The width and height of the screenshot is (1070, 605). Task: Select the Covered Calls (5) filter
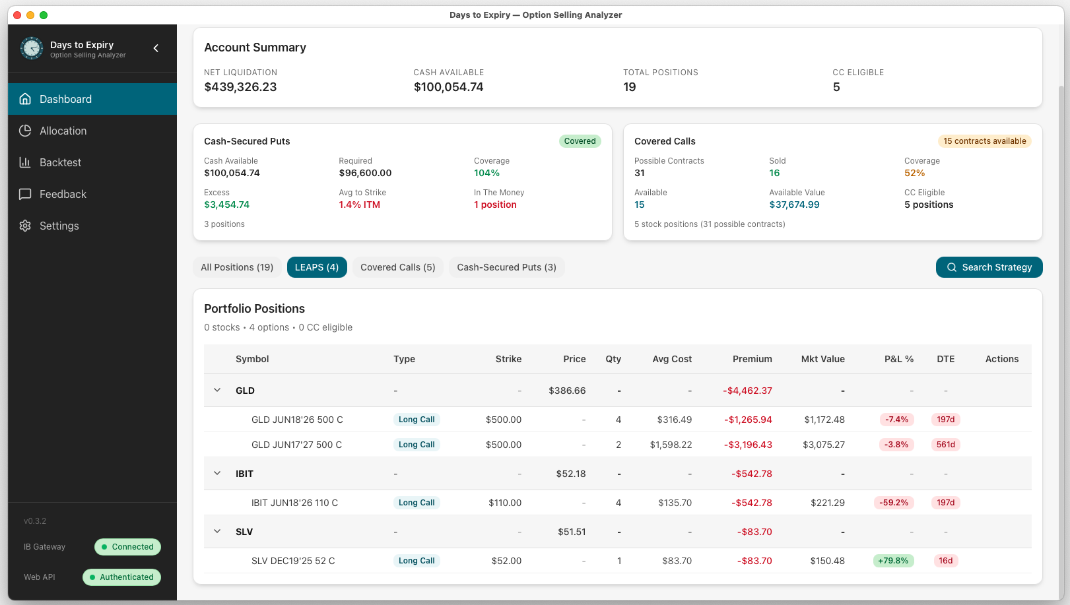(x=397, y=267)
